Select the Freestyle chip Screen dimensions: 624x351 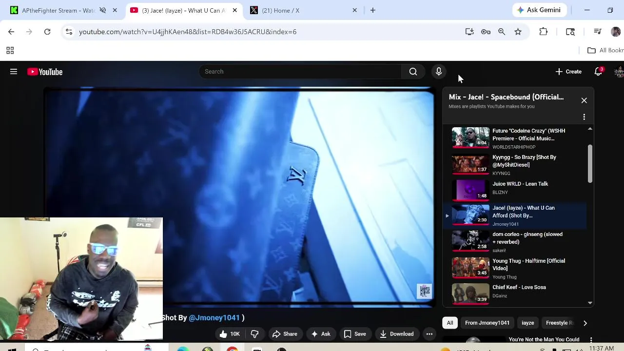(x=559, y=323)
